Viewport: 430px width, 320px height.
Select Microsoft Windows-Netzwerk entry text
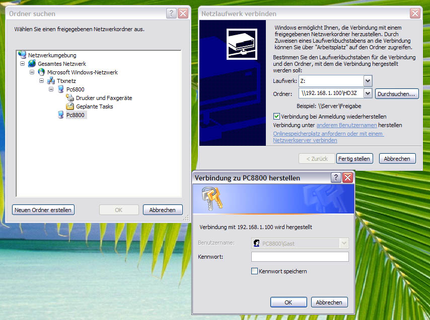[82, 72]
